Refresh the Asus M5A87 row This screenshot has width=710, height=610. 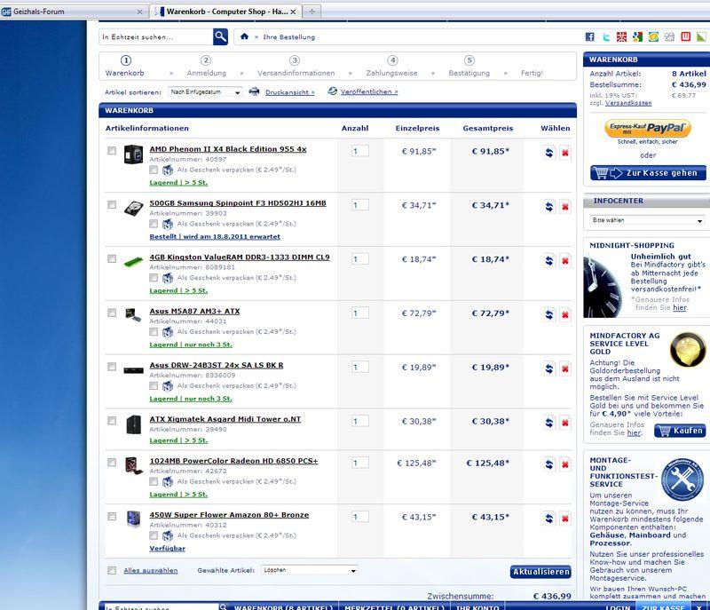[548, 314]
